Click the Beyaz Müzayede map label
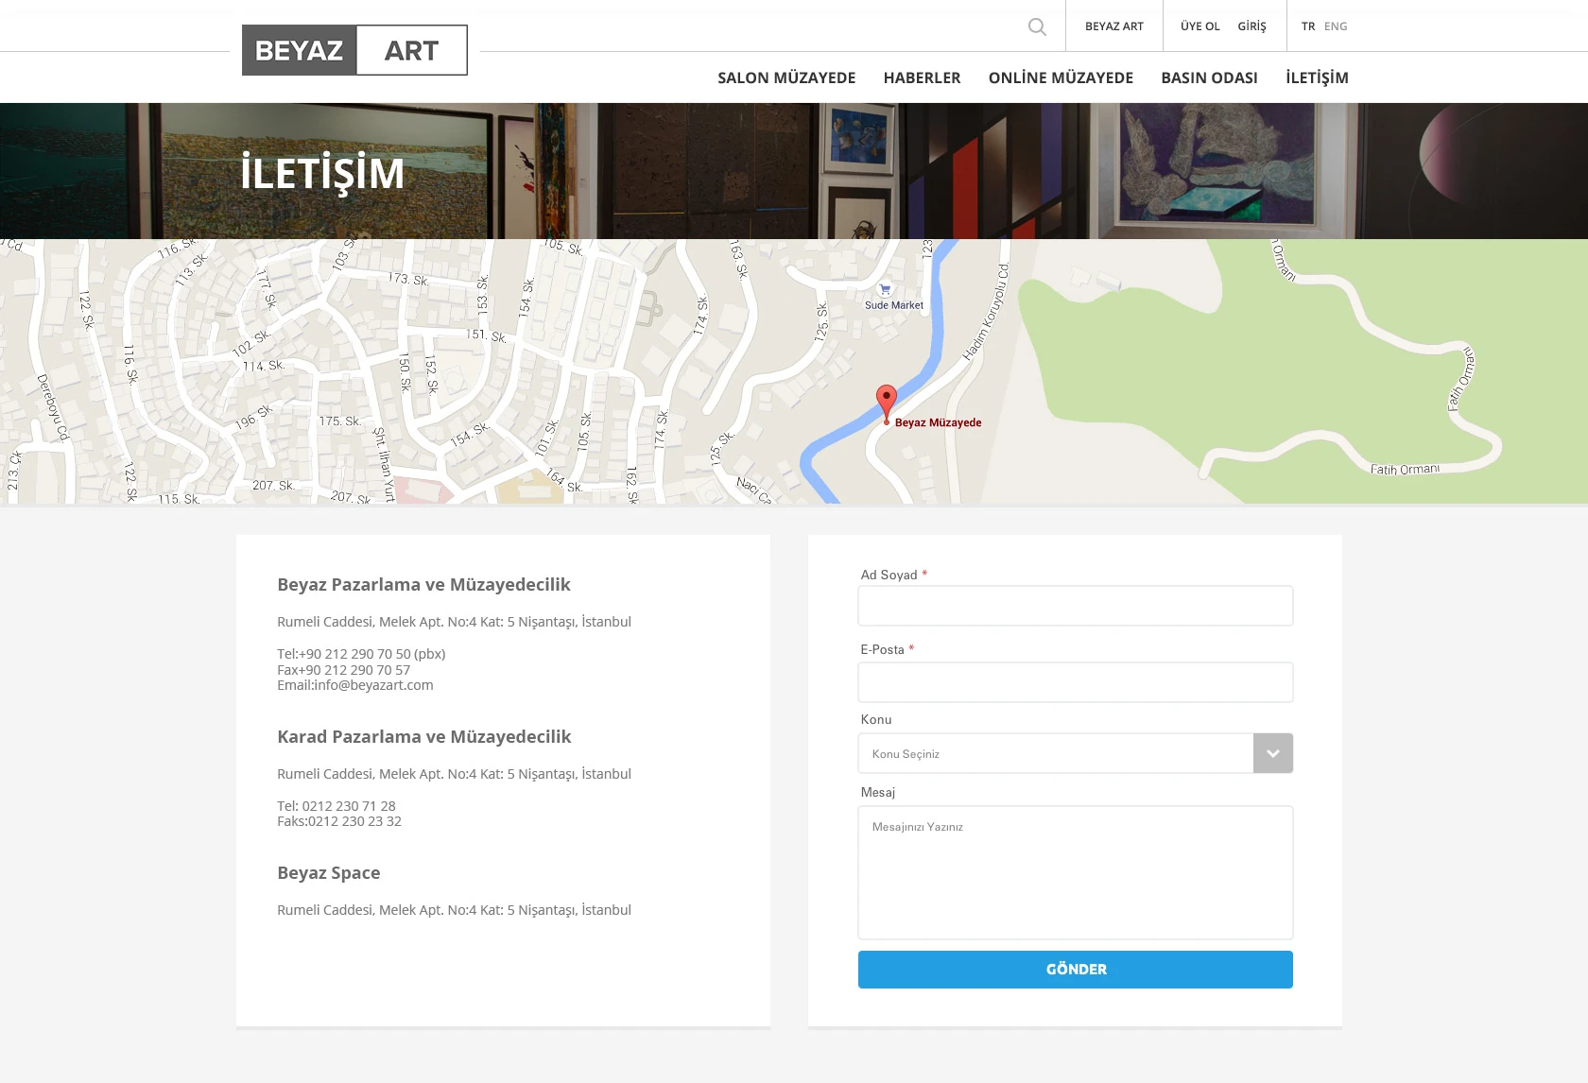 coord(938,422)
